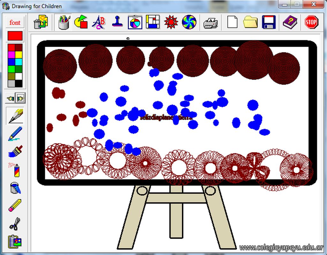Image resolution: width=327 pixels, height=255 pixels.
Task: Click the scissors cut tool
Action: click(15, 224)
